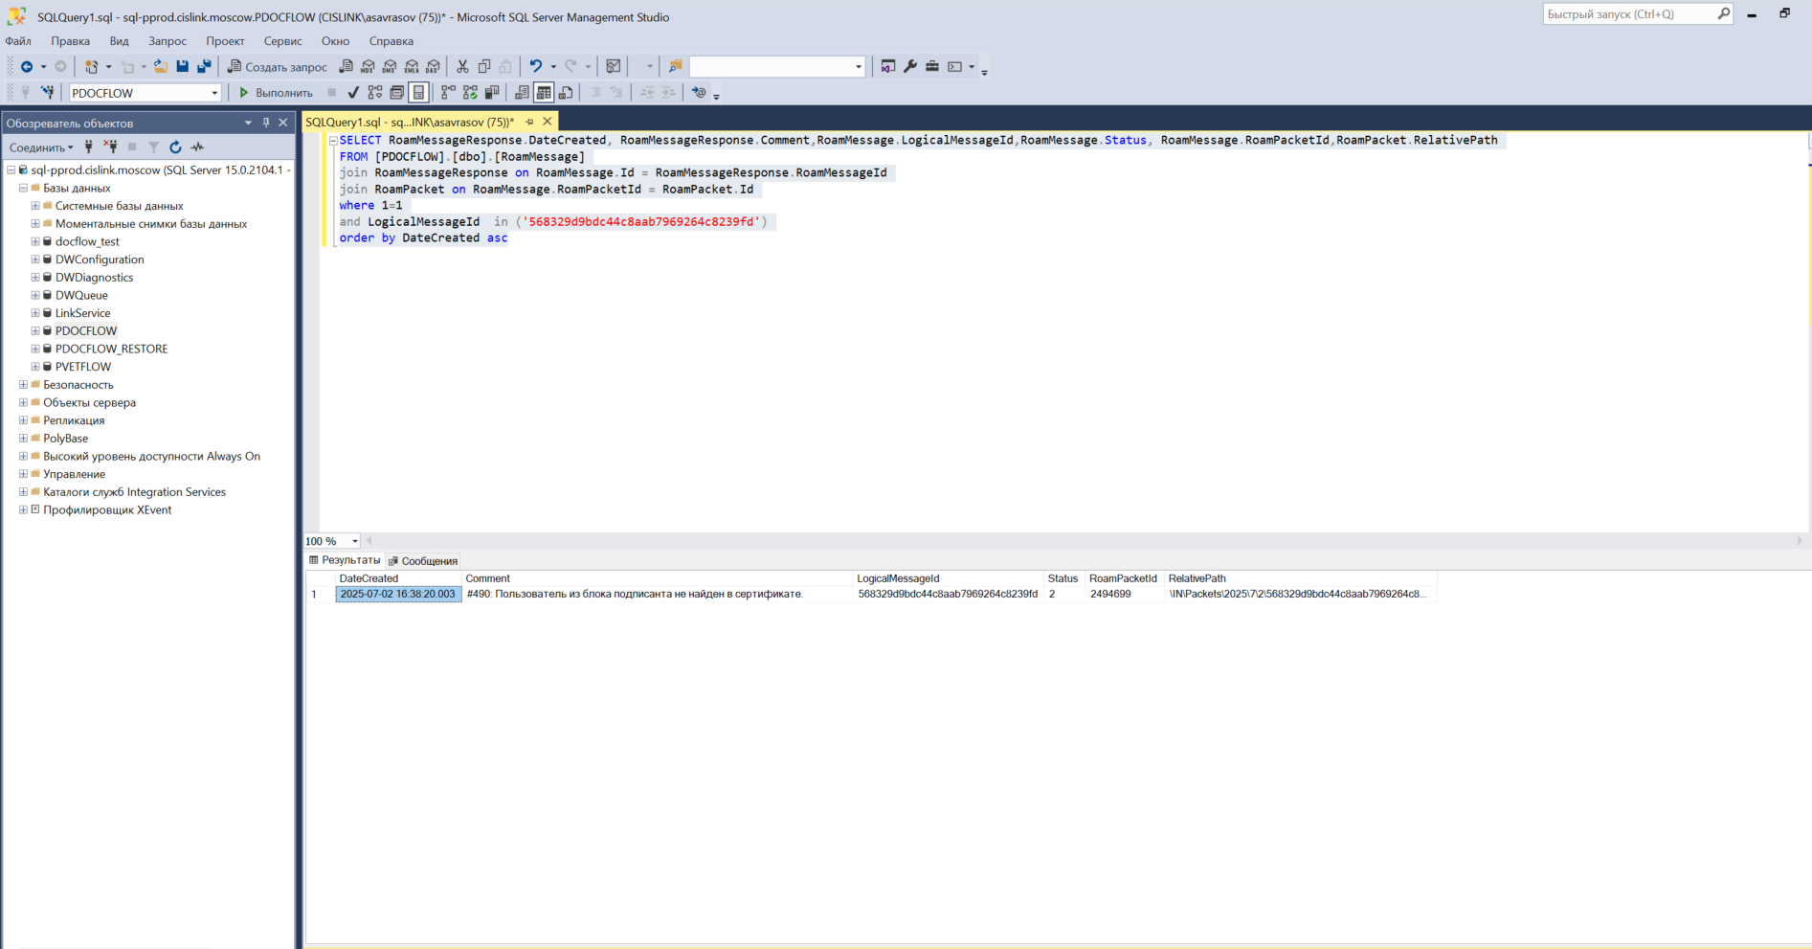
Task: Collapse the Базы данных folder
Action: 23,188
